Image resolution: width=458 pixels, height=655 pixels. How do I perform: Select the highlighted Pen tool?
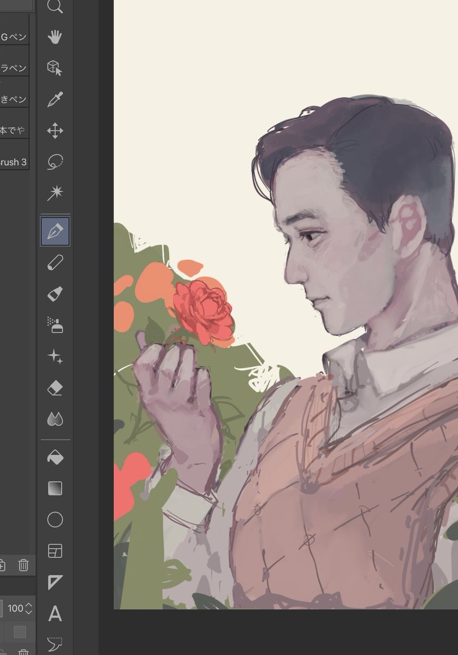[x=55, y=231]
